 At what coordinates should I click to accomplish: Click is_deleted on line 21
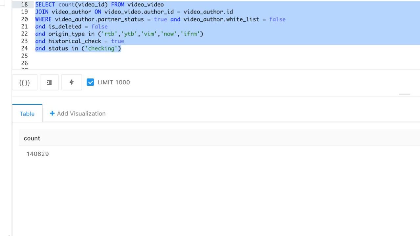65,27
